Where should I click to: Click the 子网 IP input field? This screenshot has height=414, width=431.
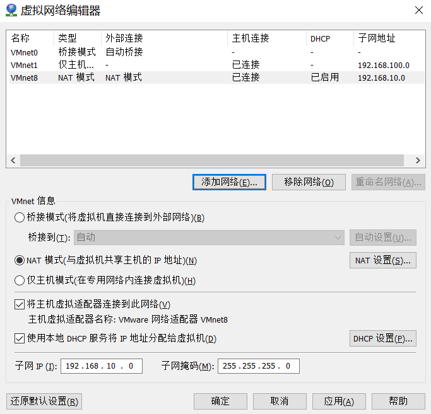point(102,366)
